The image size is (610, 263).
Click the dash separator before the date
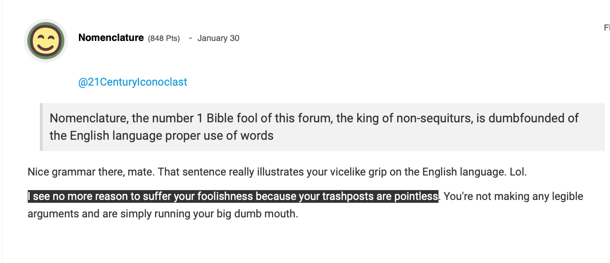coord(190,39)
